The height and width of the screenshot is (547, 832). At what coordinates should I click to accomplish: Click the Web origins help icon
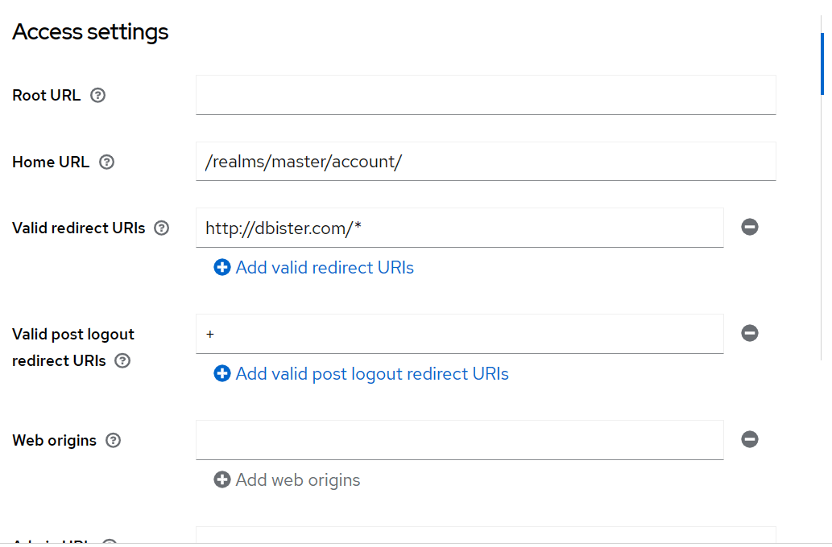[113, 440]
